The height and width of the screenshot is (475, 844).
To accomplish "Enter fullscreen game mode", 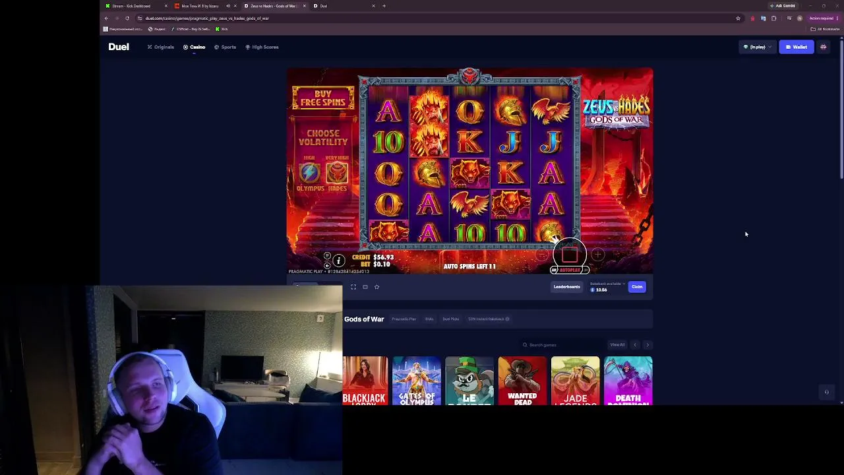I will coord(353,287).
